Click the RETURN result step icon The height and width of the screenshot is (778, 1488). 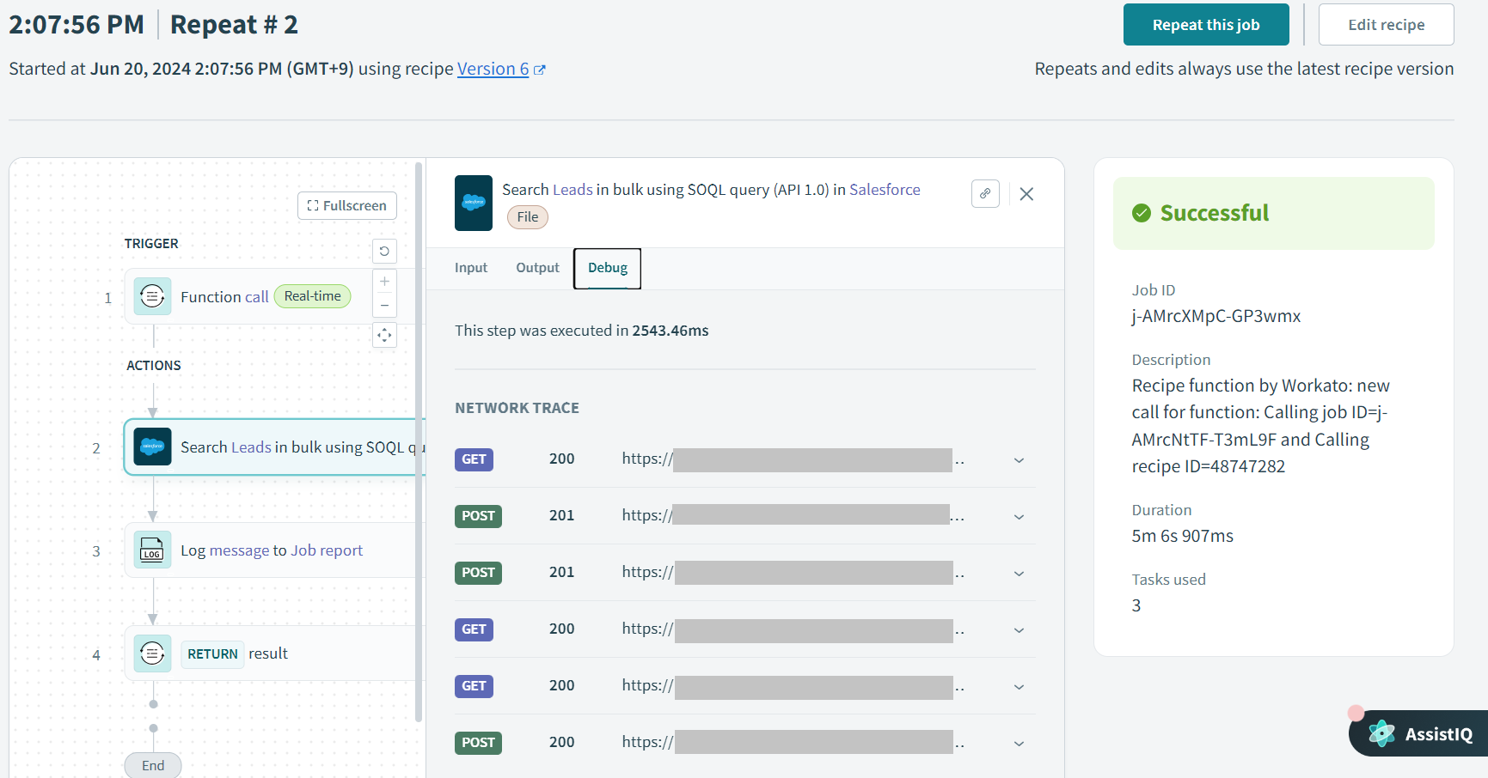coord(152,653)
